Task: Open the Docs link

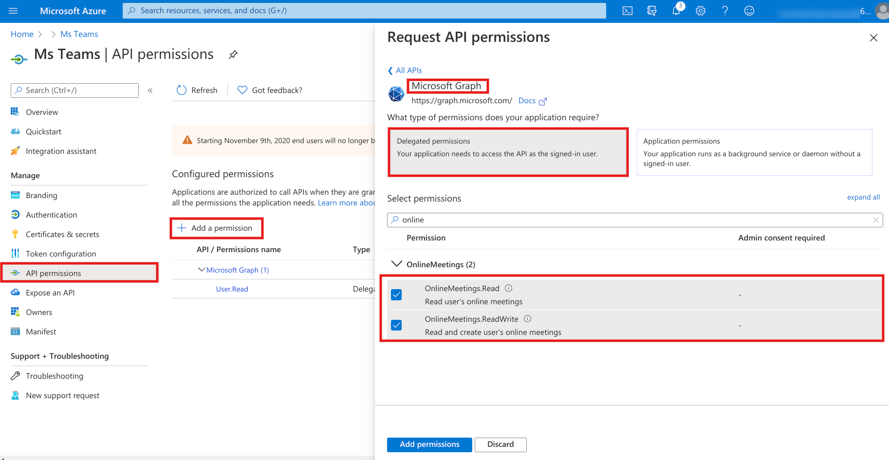Action: point(527,100)
